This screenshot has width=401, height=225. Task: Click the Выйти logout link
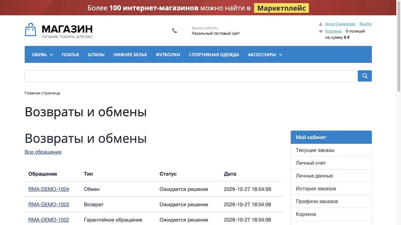(x=365, y=24)
